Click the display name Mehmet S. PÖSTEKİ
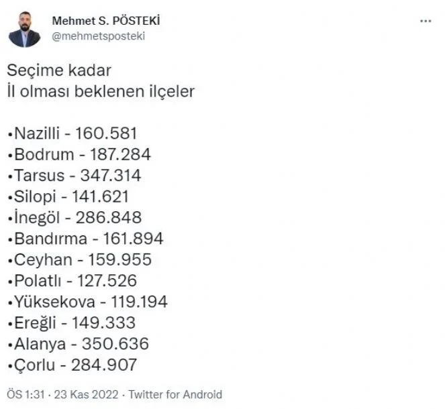 coord(106,21)
